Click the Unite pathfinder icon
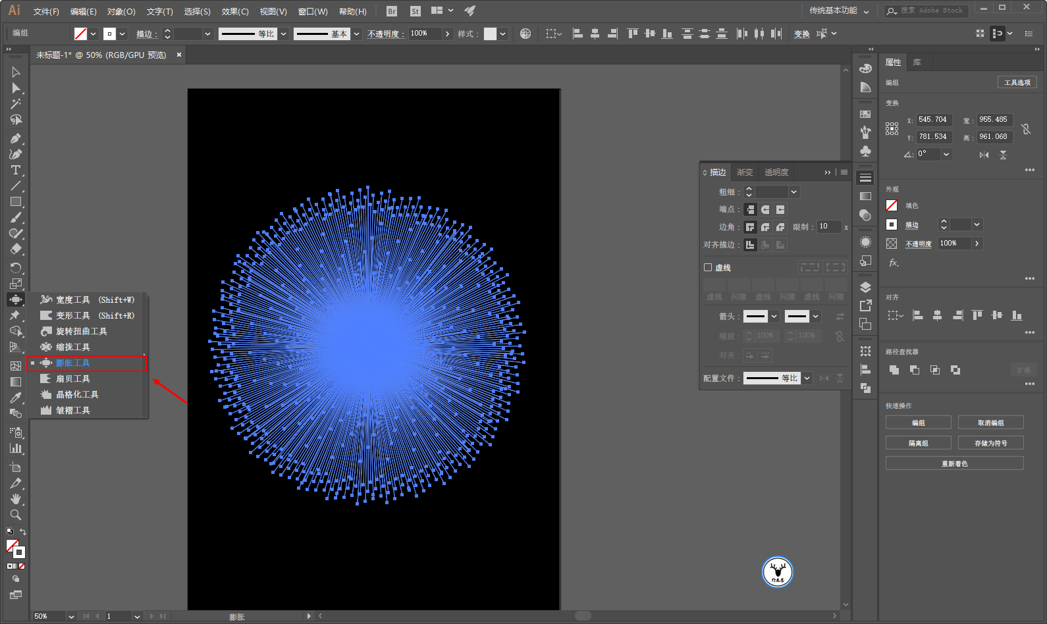 pyautogui.click(x=894, y=370)
